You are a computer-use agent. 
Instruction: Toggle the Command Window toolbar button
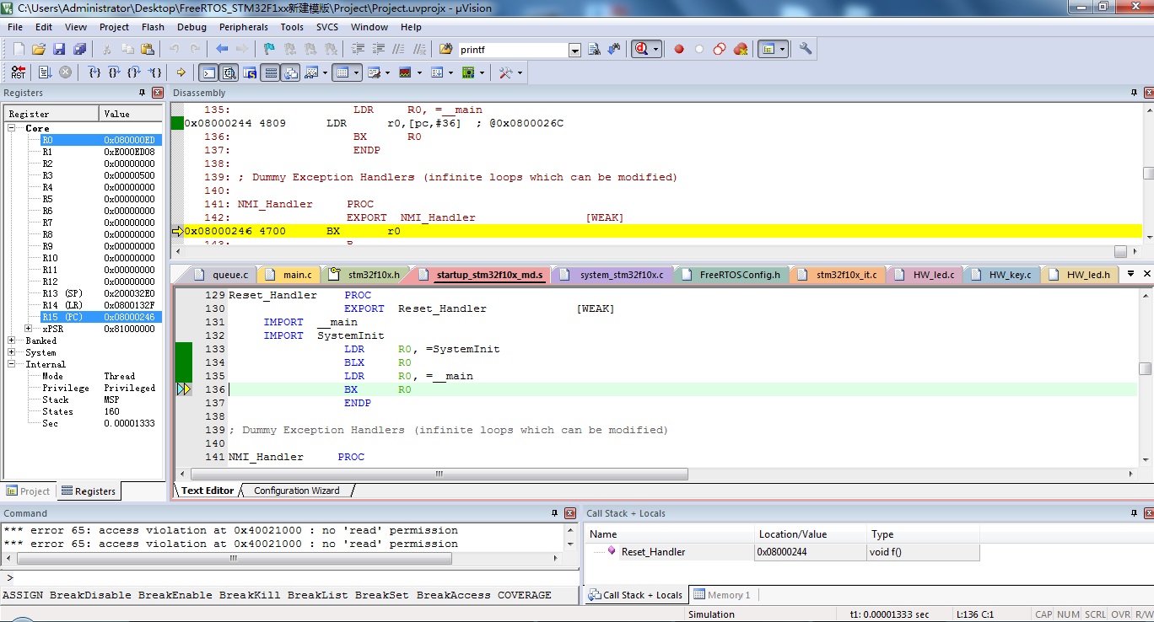pos(208,72)
